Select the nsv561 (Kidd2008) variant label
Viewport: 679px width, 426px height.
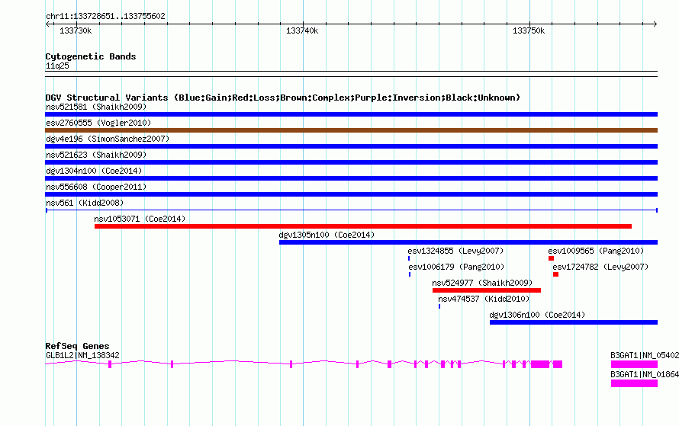coord(84,203)
